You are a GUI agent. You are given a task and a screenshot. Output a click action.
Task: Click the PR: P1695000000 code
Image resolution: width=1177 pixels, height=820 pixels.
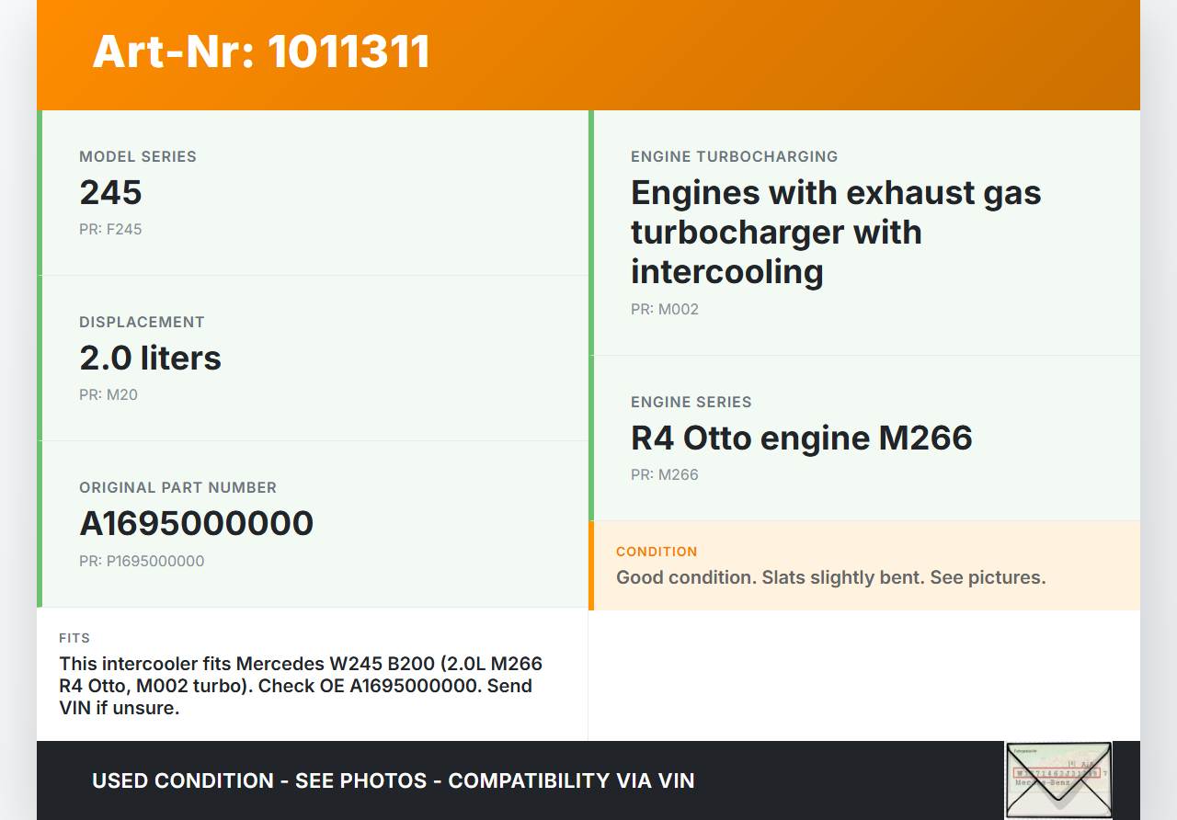pos(142,561)
